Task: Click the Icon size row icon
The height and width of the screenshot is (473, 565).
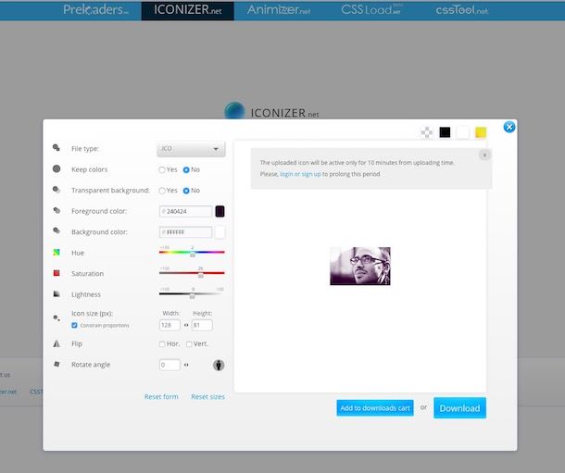Action: (56, 317)
